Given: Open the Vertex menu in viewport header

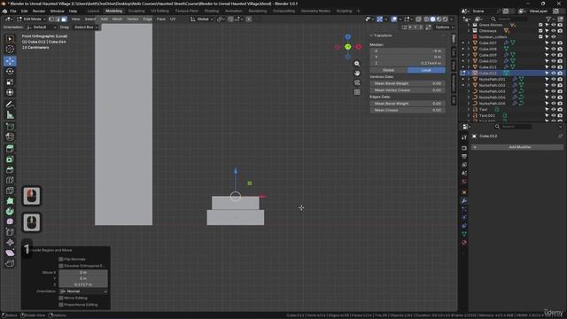Looking at the screenshot, I should [x=132, y=19].
